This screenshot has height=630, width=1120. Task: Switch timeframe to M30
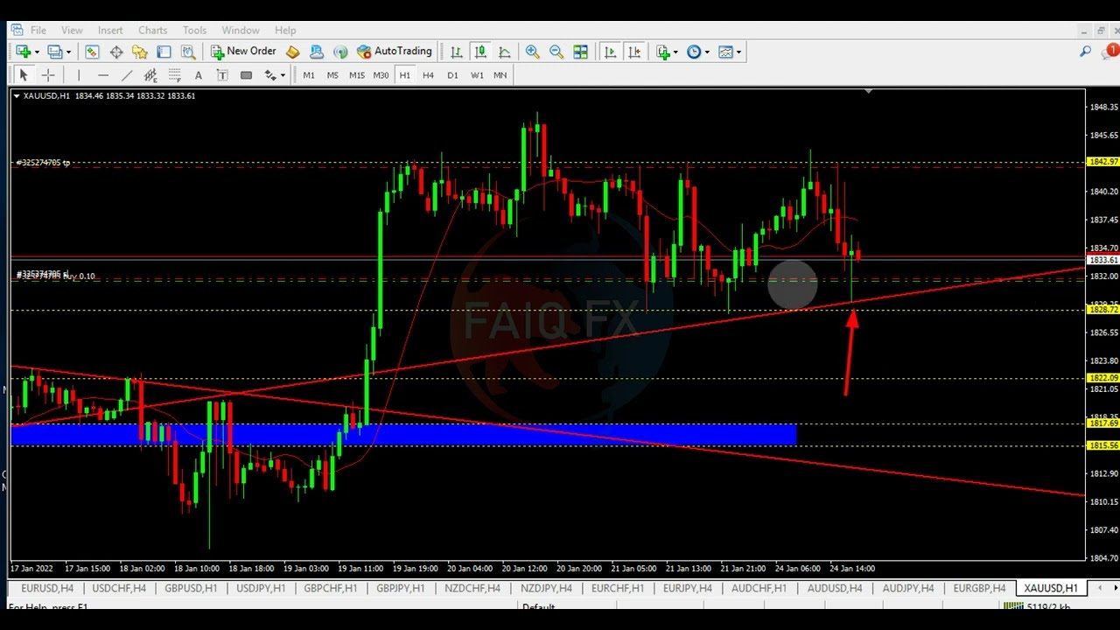(381, 75)
